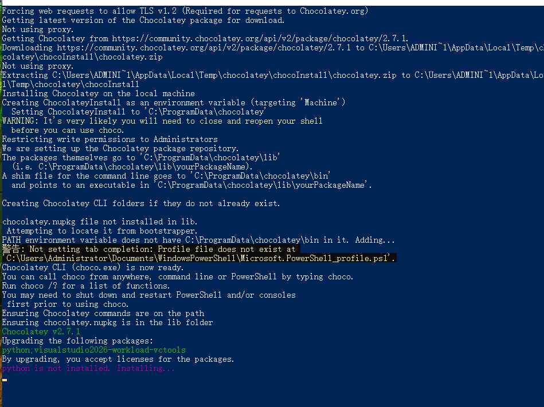This screenshot has width=544, height=407.
Task: Click the green "Chocolatey v2.7.1" version text
Action: (x=41, y=331)
